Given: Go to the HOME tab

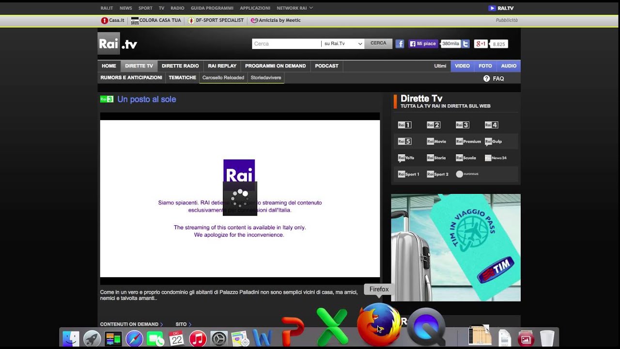Looking at the screenshot, I should click(109, 66).
